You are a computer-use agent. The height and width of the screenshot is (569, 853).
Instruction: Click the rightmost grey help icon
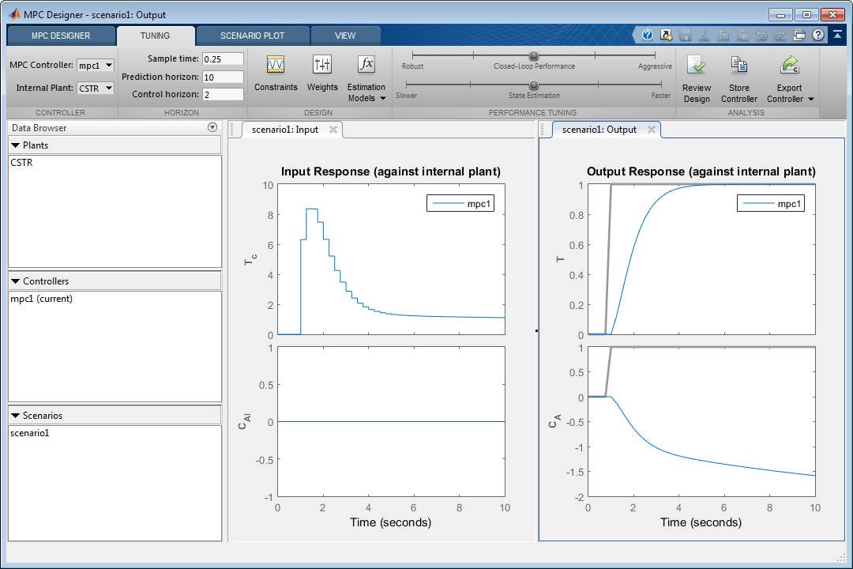[817, 36]
